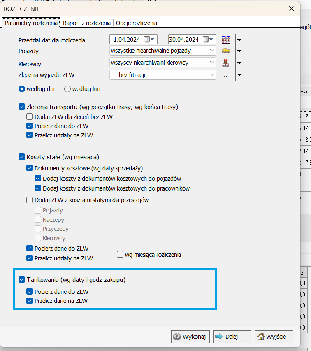Click the yellow truck vehicle picker icon
Screen dimensions: 311x351
point(225,51)
